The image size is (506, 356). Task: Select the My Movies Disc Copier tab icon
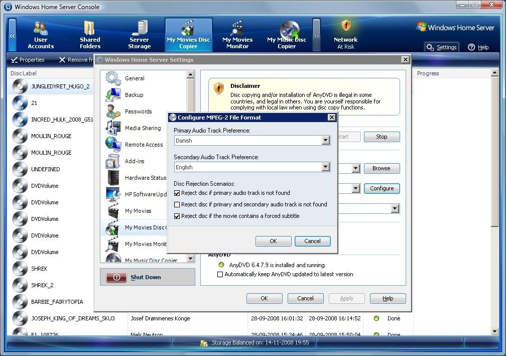pos(188,28)
